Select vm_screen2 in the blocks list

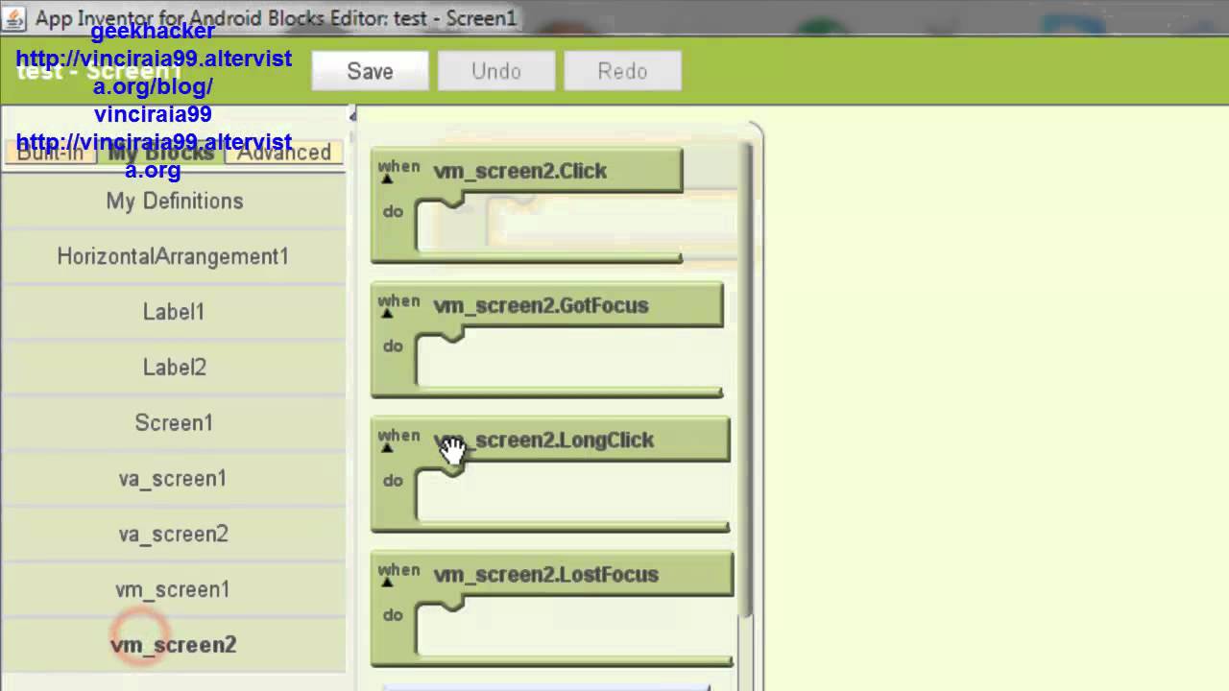(x=174, y=645)
